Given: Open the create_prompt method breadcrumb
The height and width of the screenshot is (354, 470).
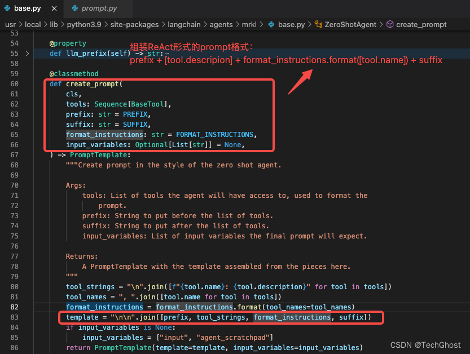Looking at the screenshot, I should [x=421, y=25].
